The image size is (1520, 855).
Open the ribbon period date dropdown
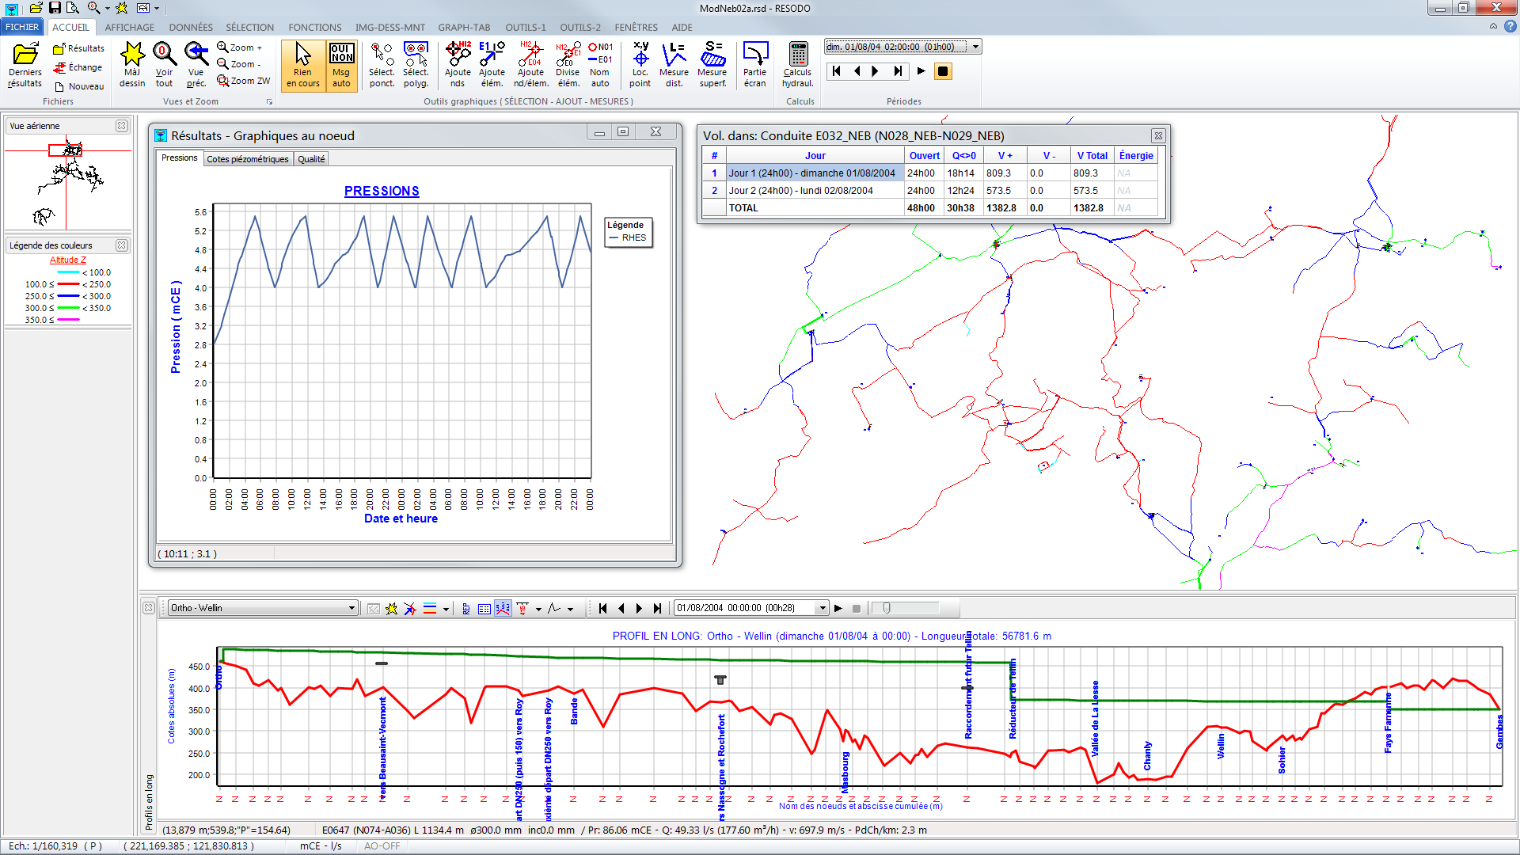click(976, 47)
